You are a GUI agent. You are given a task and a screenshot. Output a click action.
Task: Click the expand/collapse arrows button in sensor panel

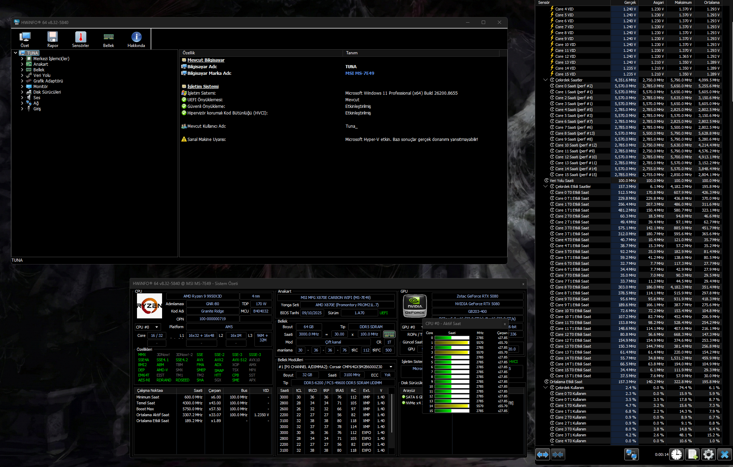(543, 454)
